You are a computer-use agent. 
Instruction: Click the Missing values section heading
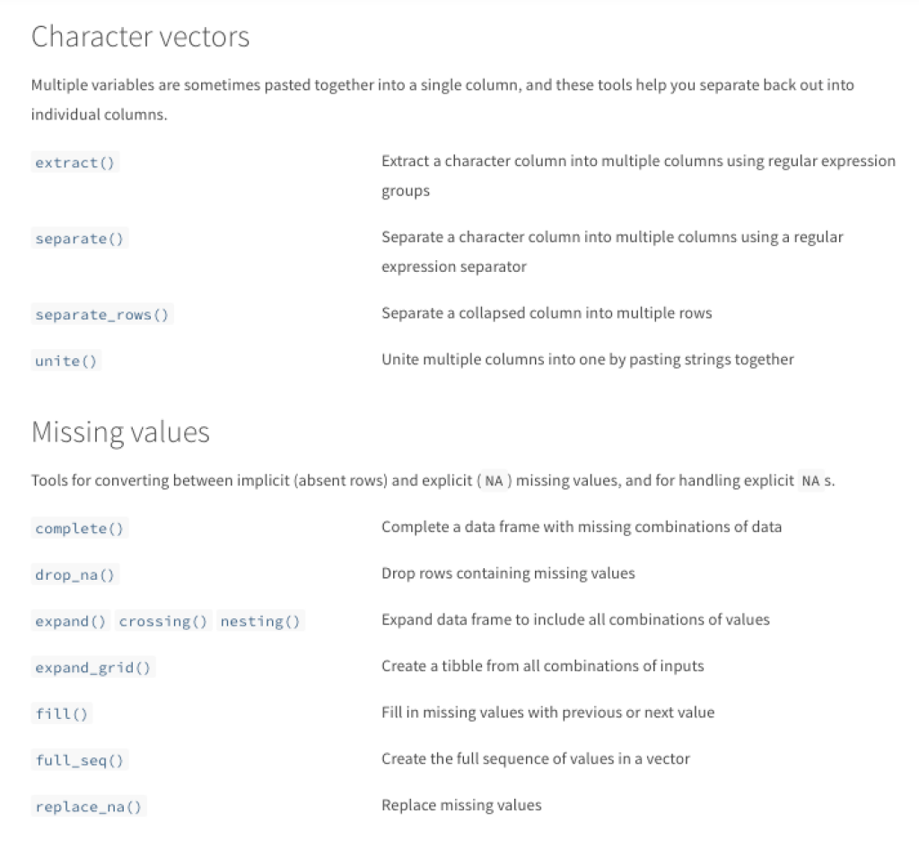121,433
